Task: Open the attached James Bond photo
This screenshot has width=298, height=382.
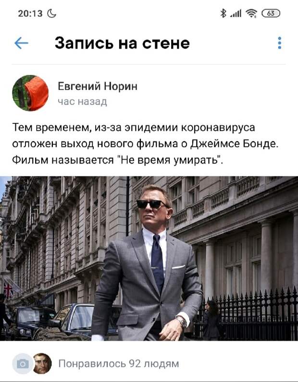Action: [149, 258]
